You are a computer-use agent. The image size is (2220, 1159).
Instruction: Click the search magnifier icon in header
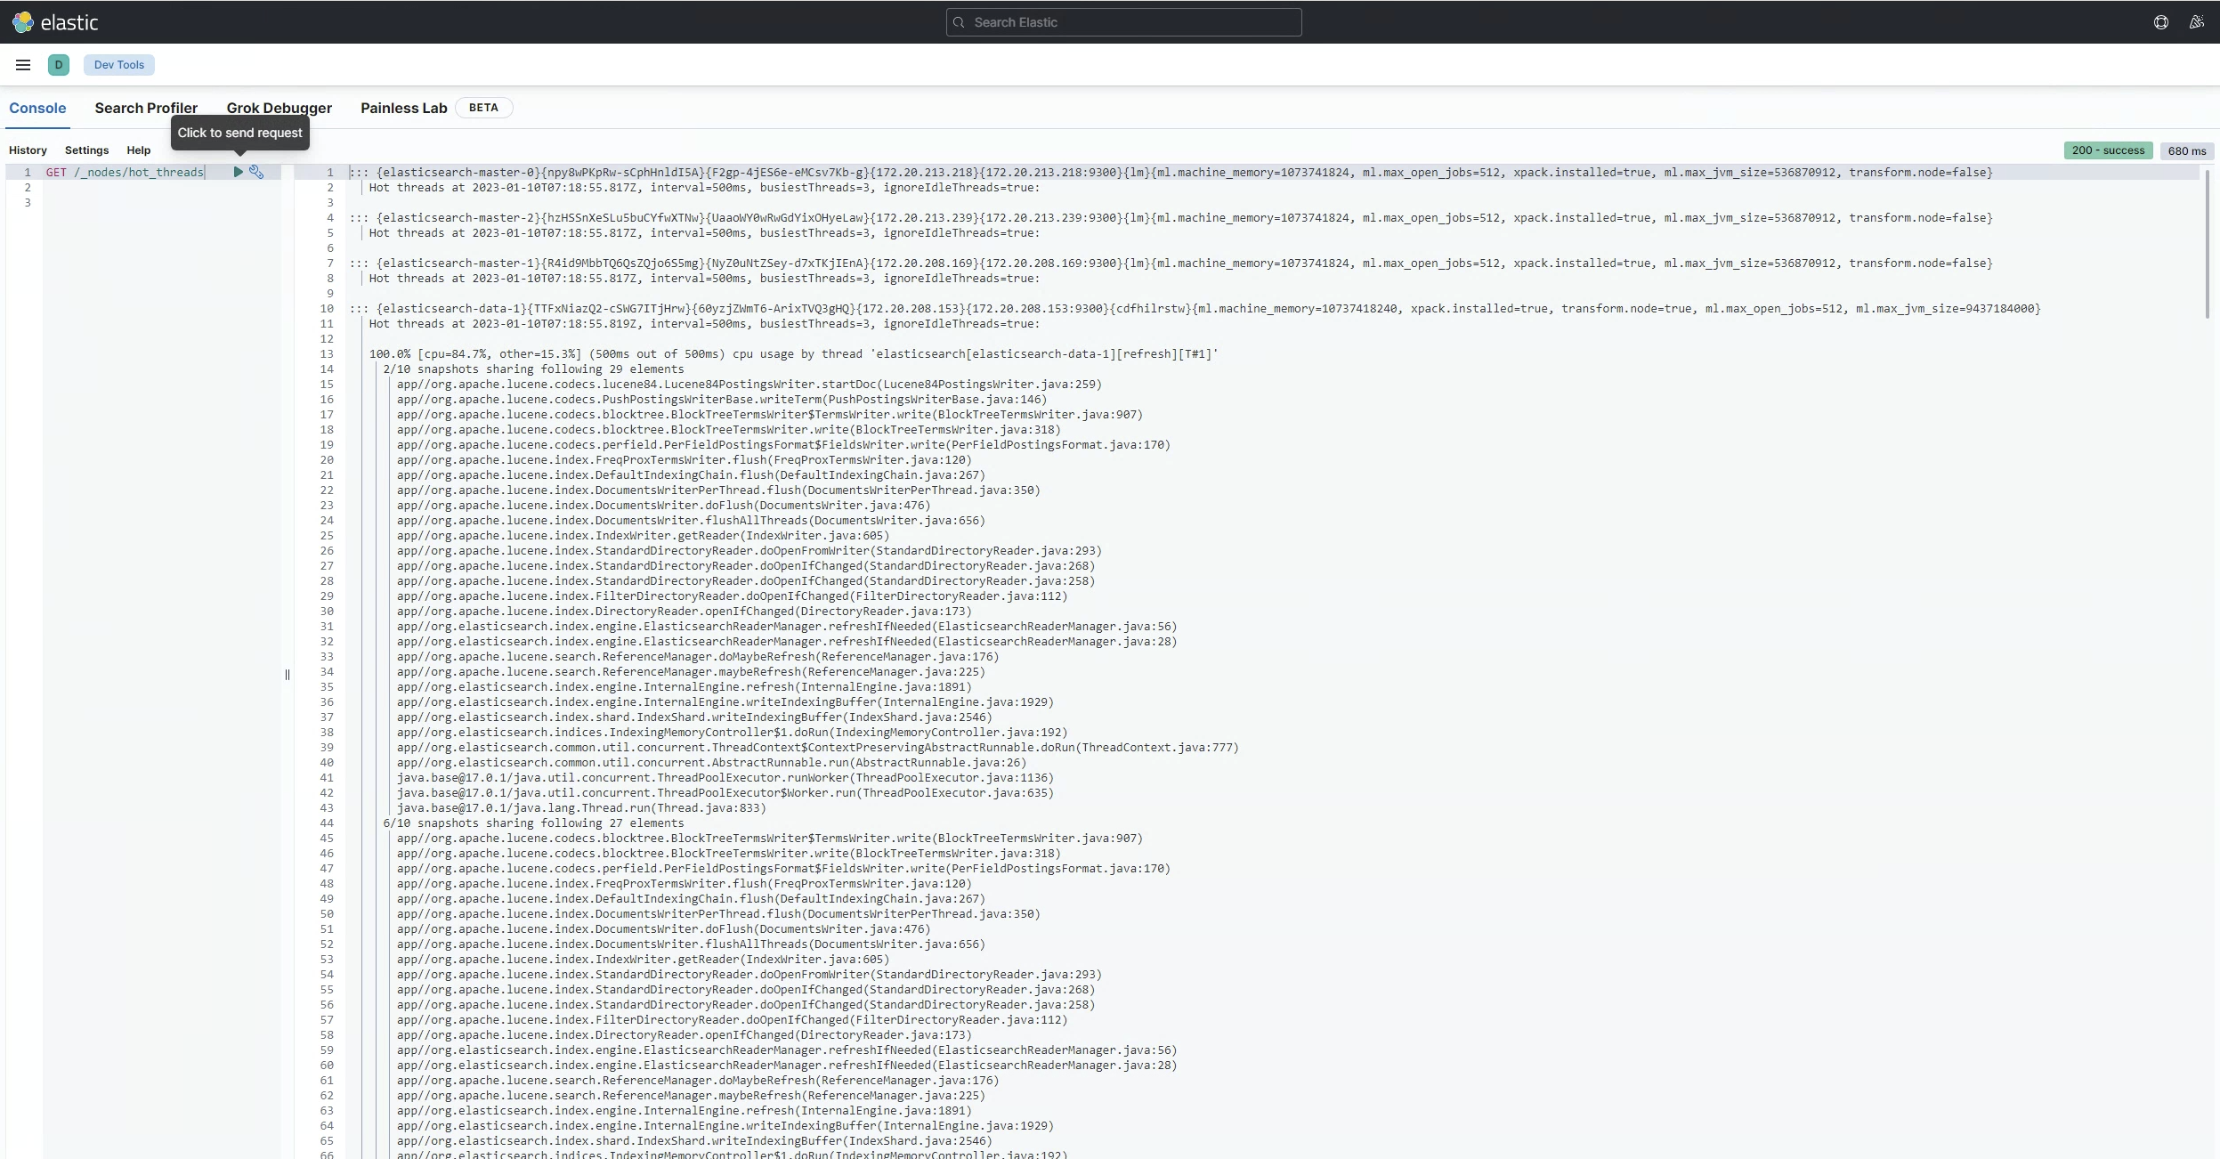(x=959, y=22)
